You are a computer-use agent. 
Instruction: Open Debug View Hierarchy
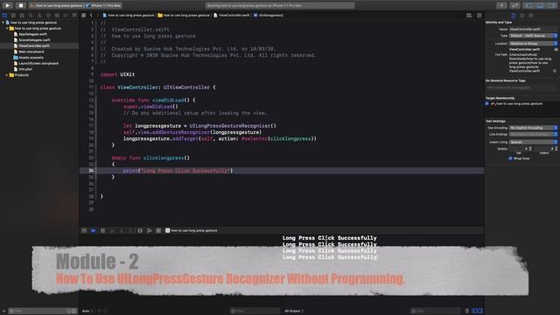[140, 231]
